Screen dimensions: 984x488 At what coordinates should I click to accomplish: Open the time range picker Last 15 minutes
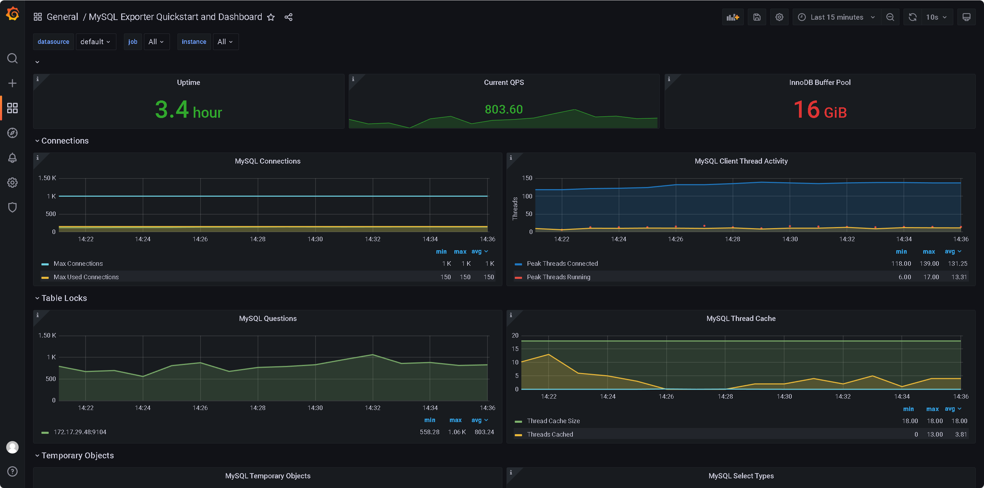[837, 17]
